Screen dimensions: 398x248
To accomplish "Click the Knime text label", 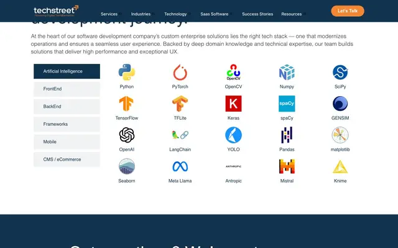I will coord(340,181).
